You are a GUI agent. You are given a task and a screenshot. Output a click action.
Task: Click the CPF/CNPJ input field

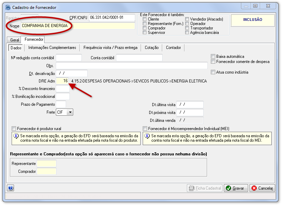pos(112,17)
